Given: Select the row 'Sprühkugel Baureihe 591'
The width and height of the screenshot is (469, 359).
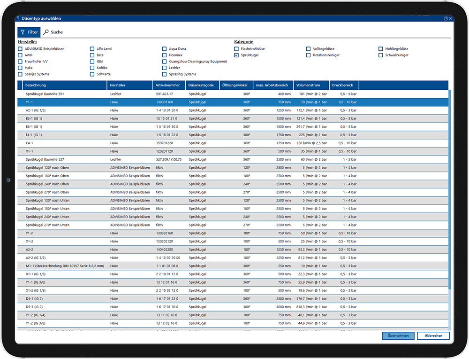Looking at the screenshot, I should click(x=233, y=94).
